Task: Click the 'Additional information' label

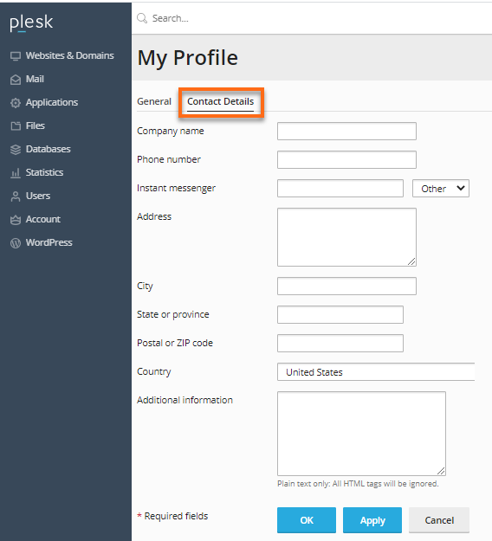Action: (x=184, y=400)
